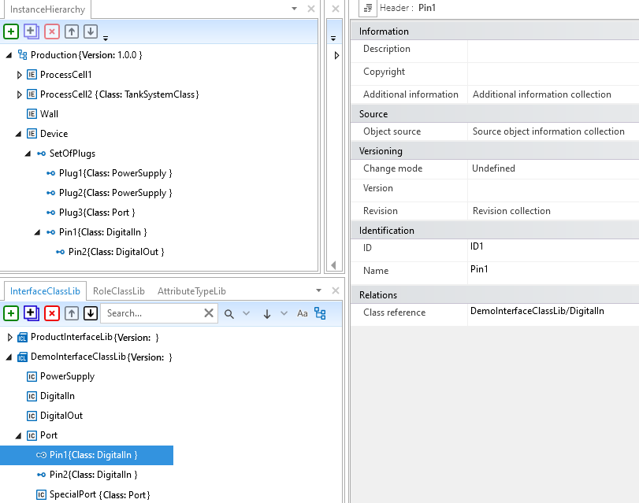Click the Name field containing Pin1
Image resolution: width=639 pixels, height=503 pixels.
552,270
